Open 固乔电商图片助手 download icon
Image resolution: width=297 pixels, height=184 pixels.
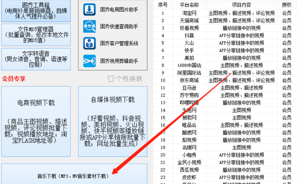[90, 9]
